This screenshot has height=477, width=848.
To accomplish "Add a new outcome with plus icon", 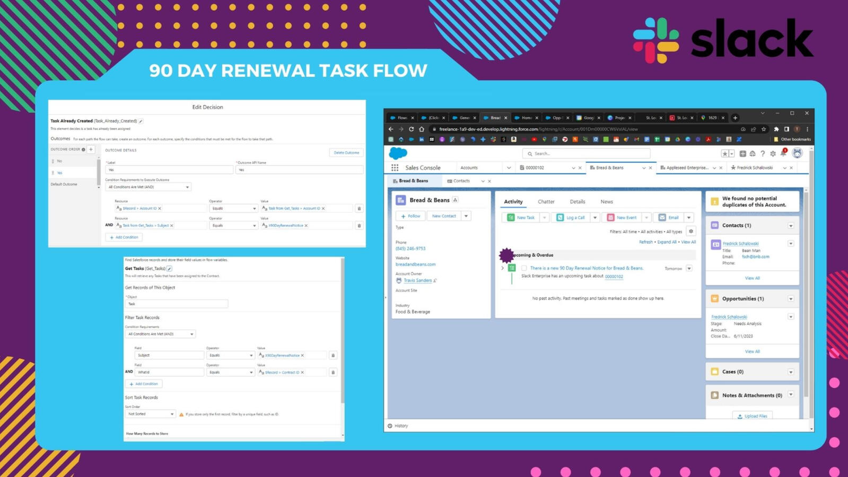I will [x=91, y=149].
